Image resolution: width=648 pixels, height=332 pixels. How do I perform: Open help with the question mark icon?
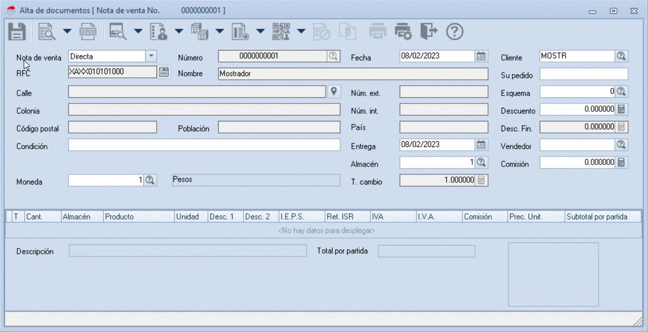click(x=454, y=32)
